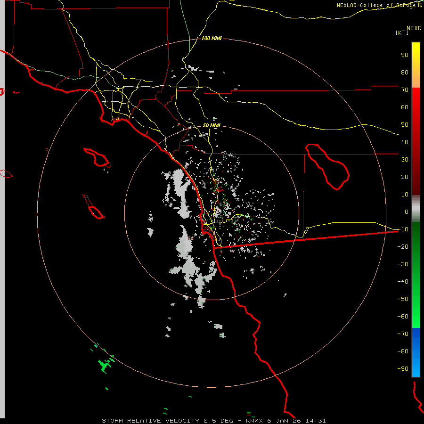
Task: Click the NEXR label above the color scale
Action: pos(414,28)
